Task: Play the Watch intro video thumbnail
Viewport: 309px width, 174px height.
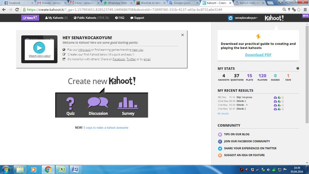Action: [x=39, y=49]
